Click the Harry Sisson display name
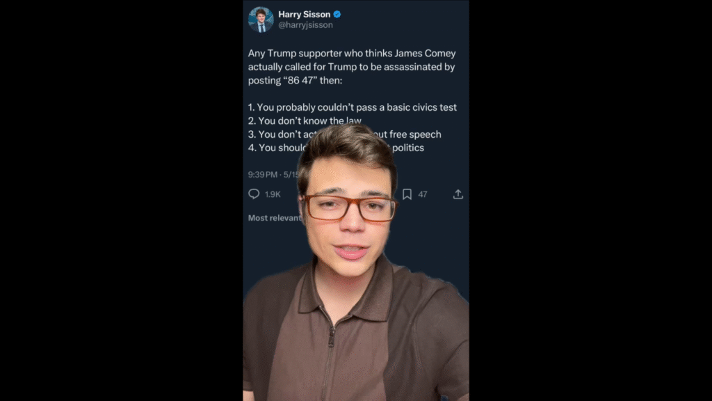Viewport: 712px width, 401px height. point(305,15)
